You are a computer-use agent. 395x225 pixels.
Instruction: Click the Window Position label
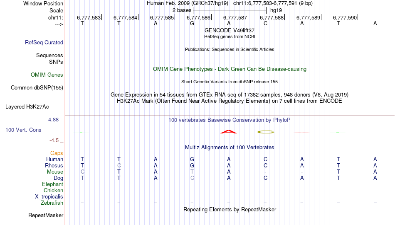[43, 3]
